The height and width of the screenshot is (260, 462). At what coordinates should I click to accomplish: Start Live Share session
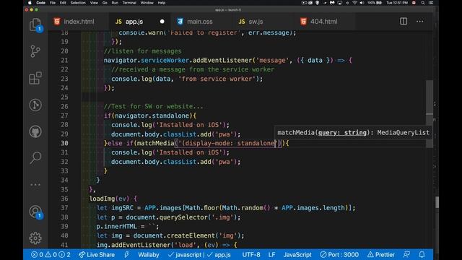(x=97, y=255)
